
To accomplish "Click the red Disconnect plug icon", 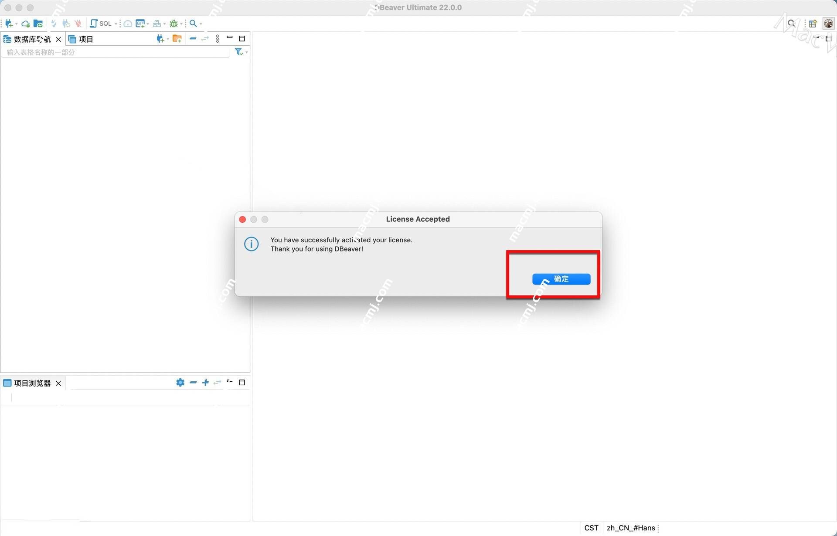I will click(x=78, y=24).
